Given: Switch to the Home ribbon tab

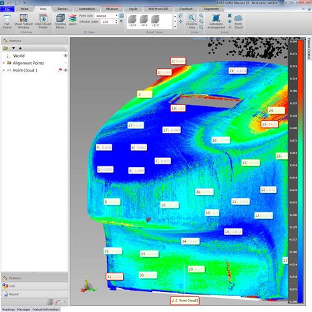Looking at the screenshot, I should click(x=25, y=9).
